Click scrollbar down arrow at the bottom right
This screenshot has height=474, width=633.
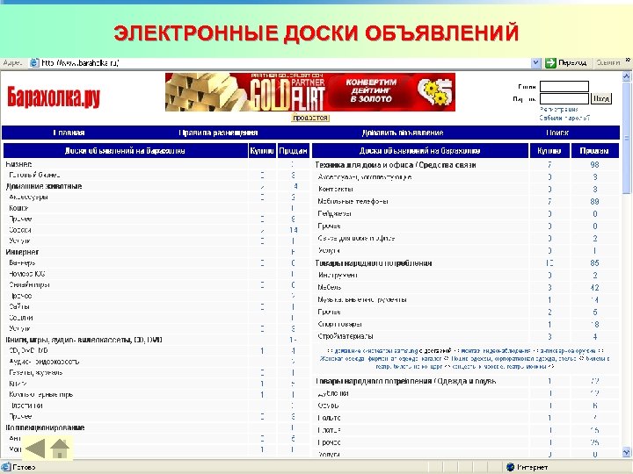point(626,452)
